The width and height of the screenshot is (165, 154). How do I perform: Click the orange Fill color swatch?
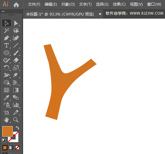7,131
